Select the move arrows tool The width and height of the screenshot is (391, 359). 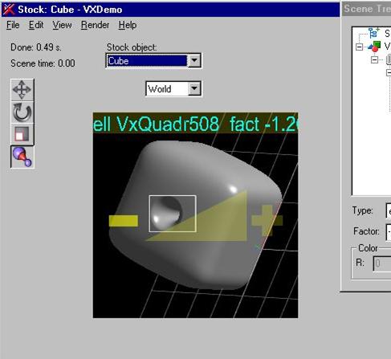point(22,89)
